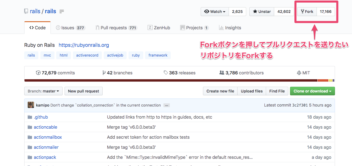Click the 'a day ago' timestamp
This screenshot has height=166, width=352.
pos(321,157)
